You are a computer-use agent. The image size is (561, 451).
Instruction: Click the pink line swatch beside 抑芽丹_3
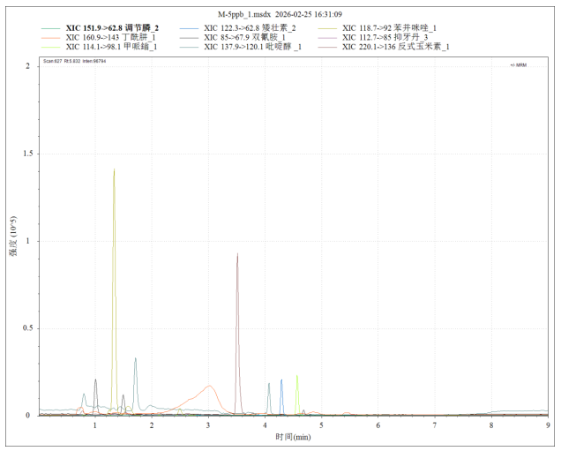327,38
